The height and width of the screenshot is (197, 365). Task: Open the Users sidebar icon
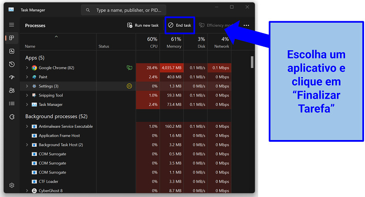tap(12, 91)
